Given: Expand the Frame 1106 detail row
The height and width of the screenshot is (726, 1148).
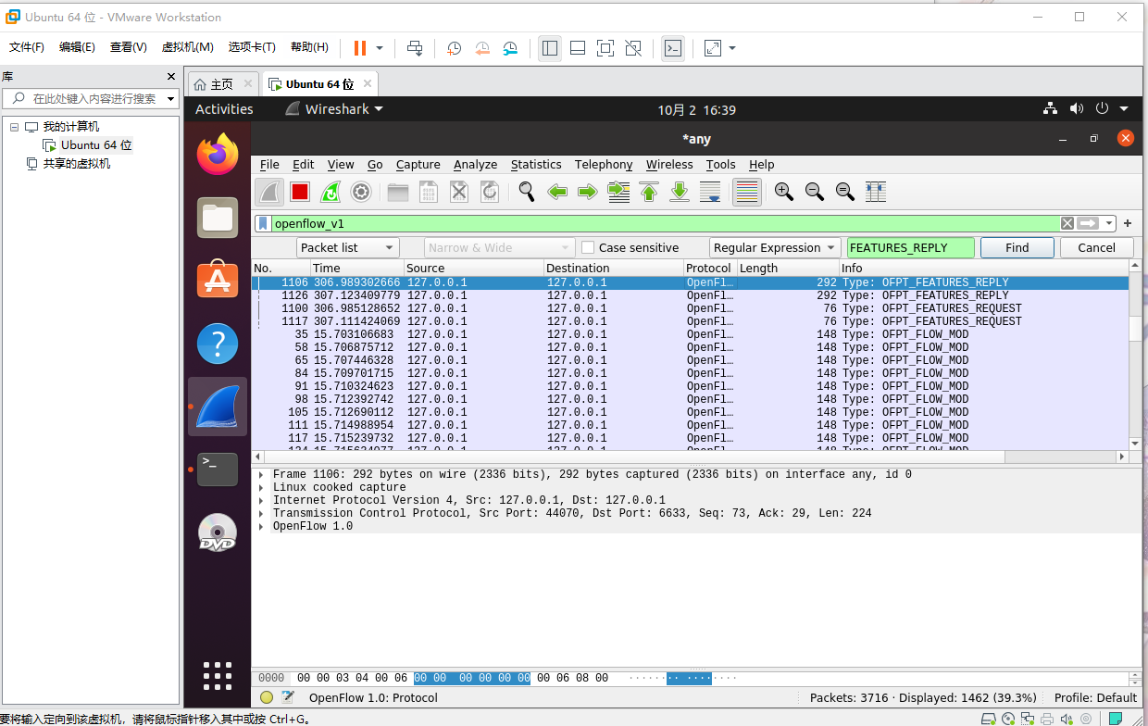Looking at the screenshot, I should (261, 474).
